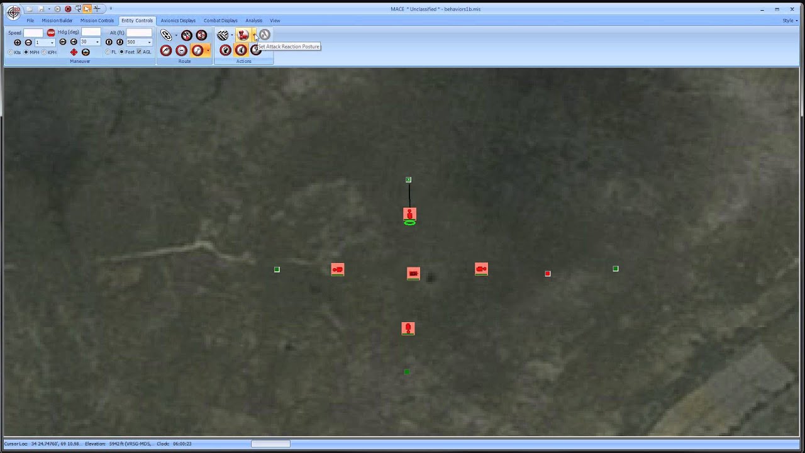This screenshot has height=453, width=805.
Task: Click the open mission folder icon
Action: [30, 9]
